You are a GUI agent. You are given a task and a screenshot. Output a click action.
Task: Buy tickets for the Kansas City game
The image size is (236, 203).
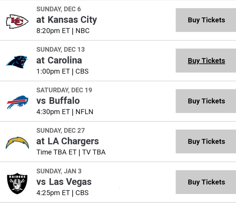click(x=206, y=20)
